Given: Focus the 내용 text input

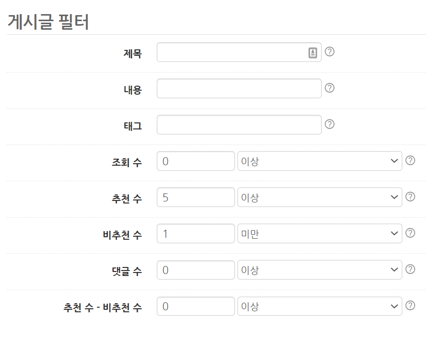Looking at the screenshot, I should (x=239, y=89).
